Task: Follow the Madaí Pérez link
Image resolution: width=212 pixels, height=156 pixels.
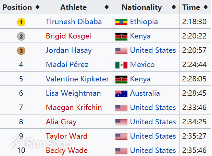Action: point(67,65)
